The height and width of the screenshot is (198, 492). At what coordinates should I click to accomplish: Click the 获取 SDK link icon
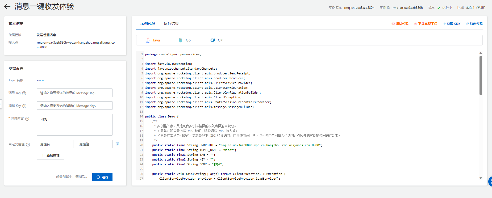tap(444, 24)
